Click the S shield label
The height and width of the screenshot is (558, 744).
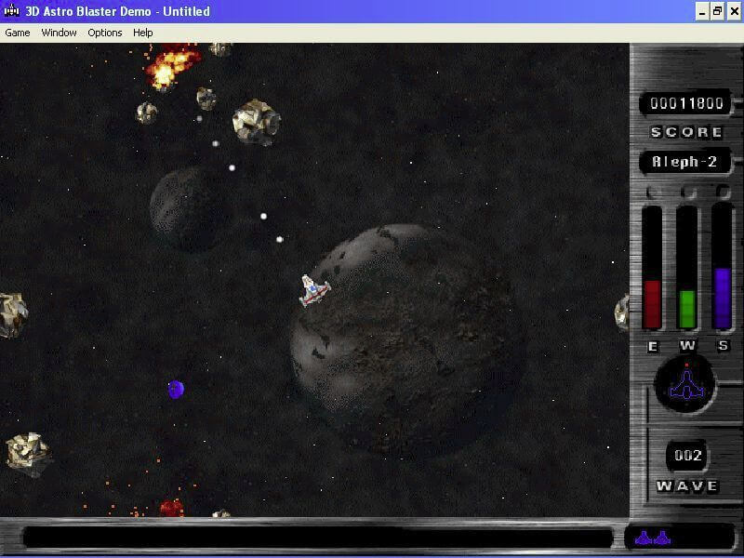tap(723, 345)
